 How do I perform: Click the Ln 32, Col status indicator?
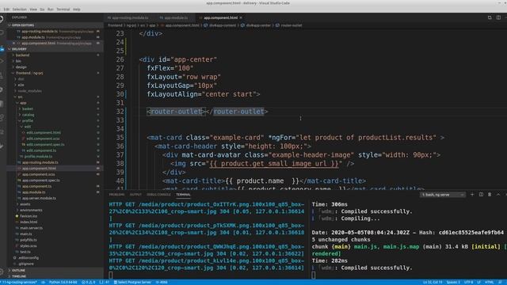click(433, 282)
